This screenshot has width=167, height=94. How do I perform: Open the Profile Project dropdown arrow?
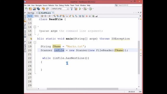click(93, 9)
